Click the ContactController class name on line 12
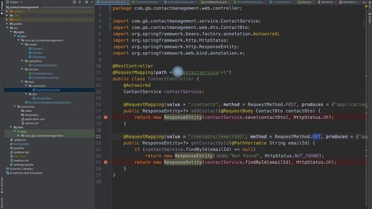This screenshot has width=372, height=209. [x=170, y=79]
